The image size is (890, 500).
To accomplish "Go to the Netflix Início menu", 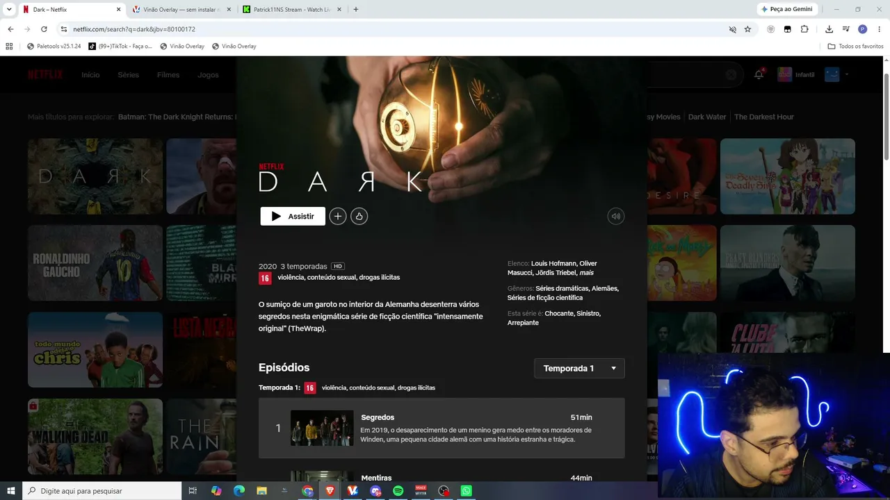I will pos(90,75).
